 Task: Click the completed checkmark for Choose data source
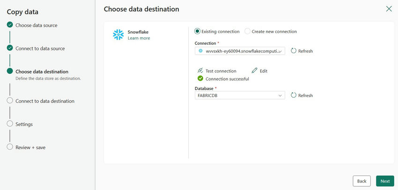(x=10, y=25)
